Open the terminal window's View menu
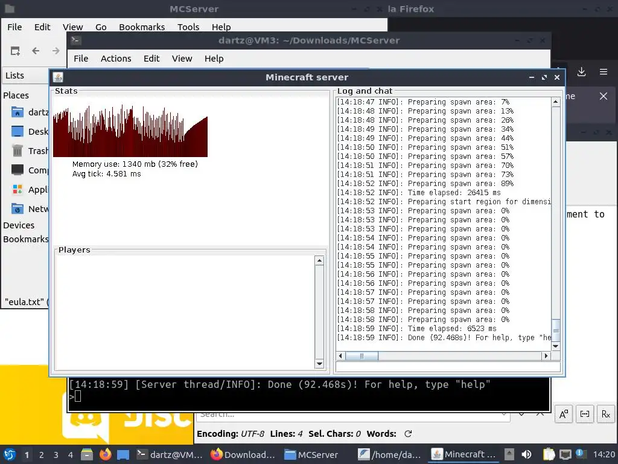Screen dimensions: 618x464 (182, 59)
